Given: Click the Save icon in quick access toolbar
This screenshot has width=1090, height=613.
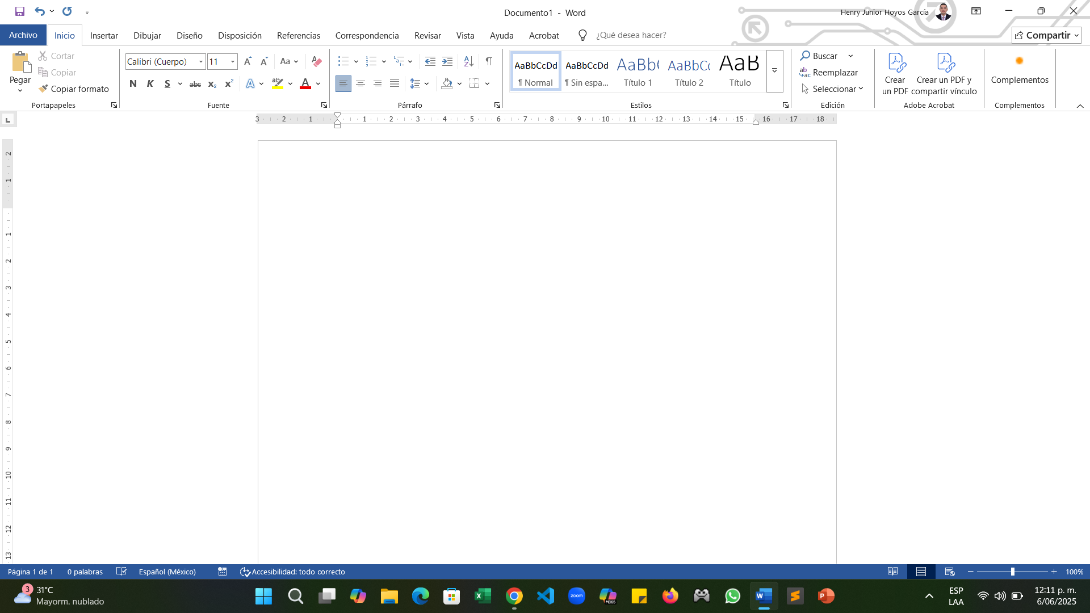Looking at the screenshot, I should pos(20,11).
